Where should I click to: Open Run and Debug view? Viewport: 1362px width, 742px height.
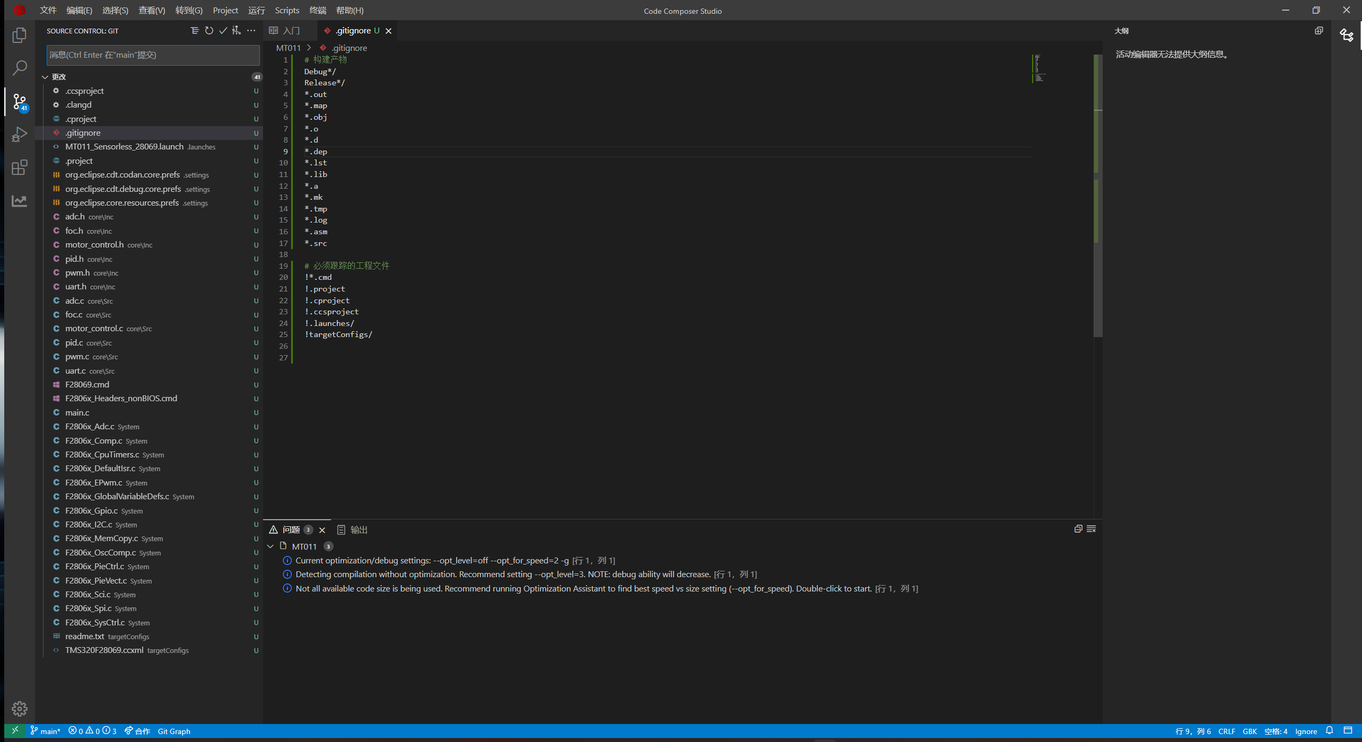coord(20,134)
